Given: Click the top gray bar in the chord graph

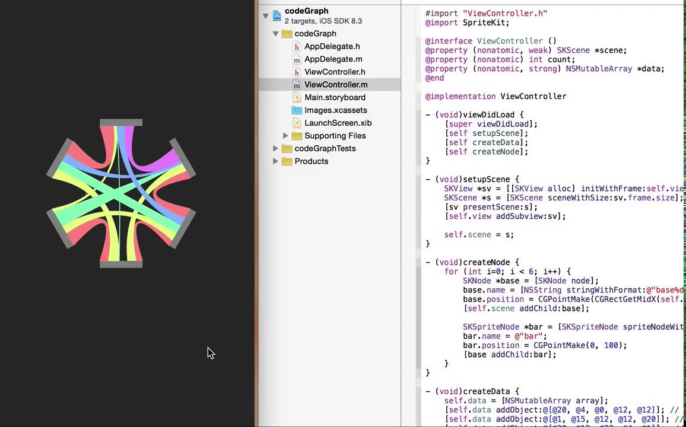Looking at the screenshot, I should (x=121, y=122).
